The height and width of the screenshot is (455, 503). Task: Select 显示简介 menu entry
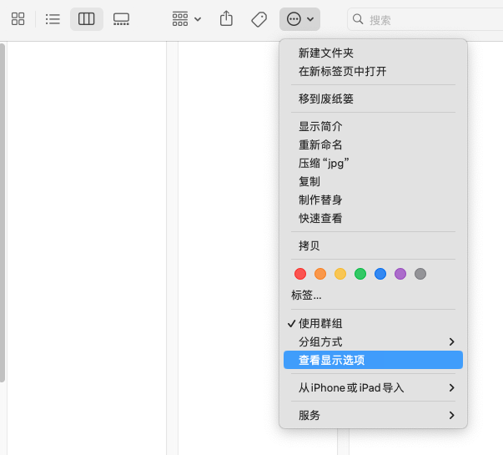tap(320, 126)
